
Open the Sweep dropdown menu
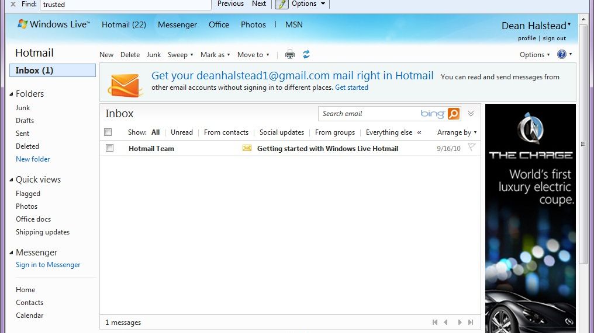(x=180, y=55)
